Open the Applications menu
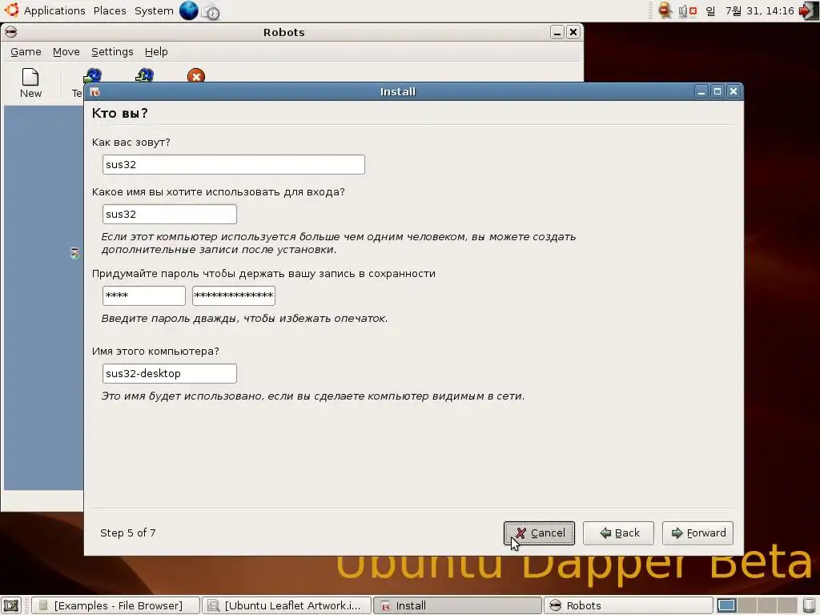Screen dimensions: 820x615 (54, 10)
